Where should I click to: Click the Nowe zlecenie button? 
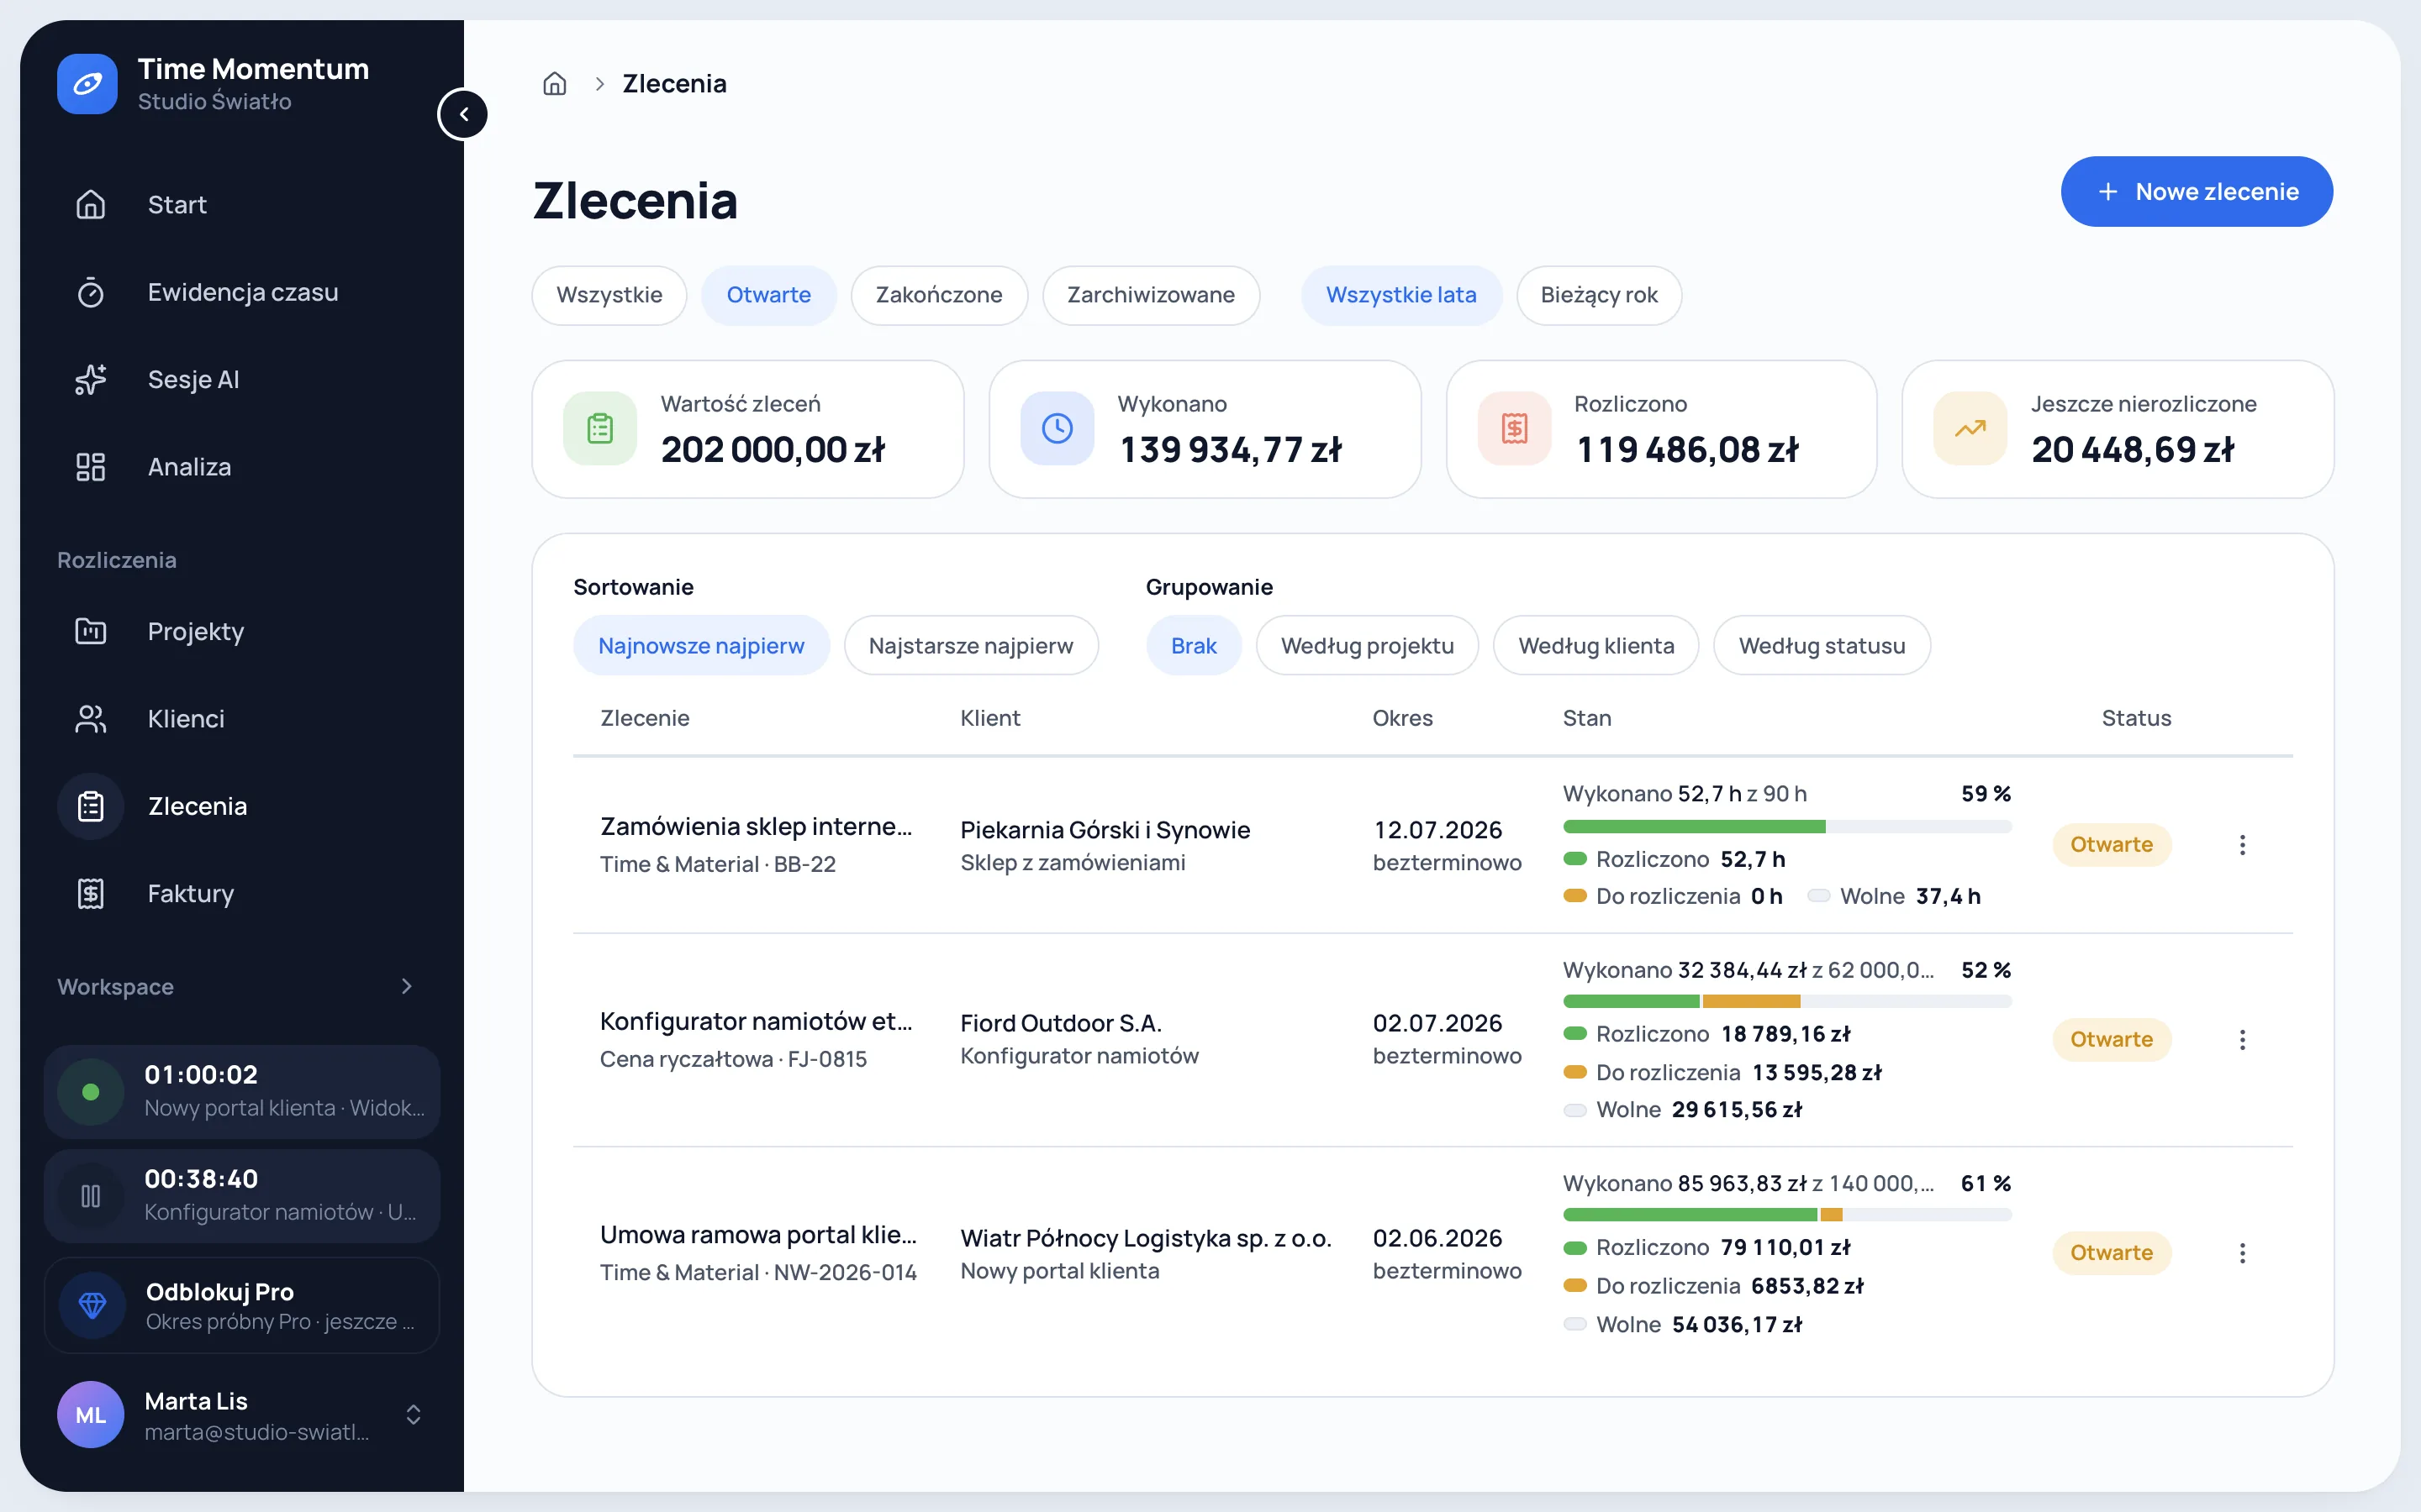pos(2197,192)
